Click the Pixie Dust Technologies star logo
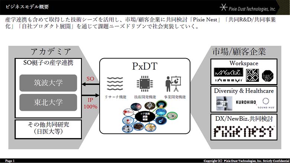This screenshot has width=290, height=163. tap(223, 7)
